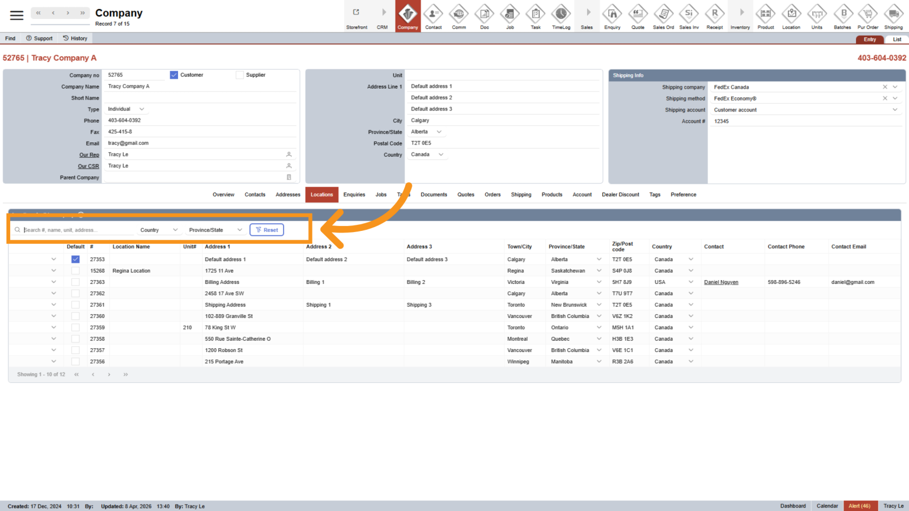This screenshot has height=511, width=909.
Task: Open the Contact module icon
Action: click(x=433, y=16)
